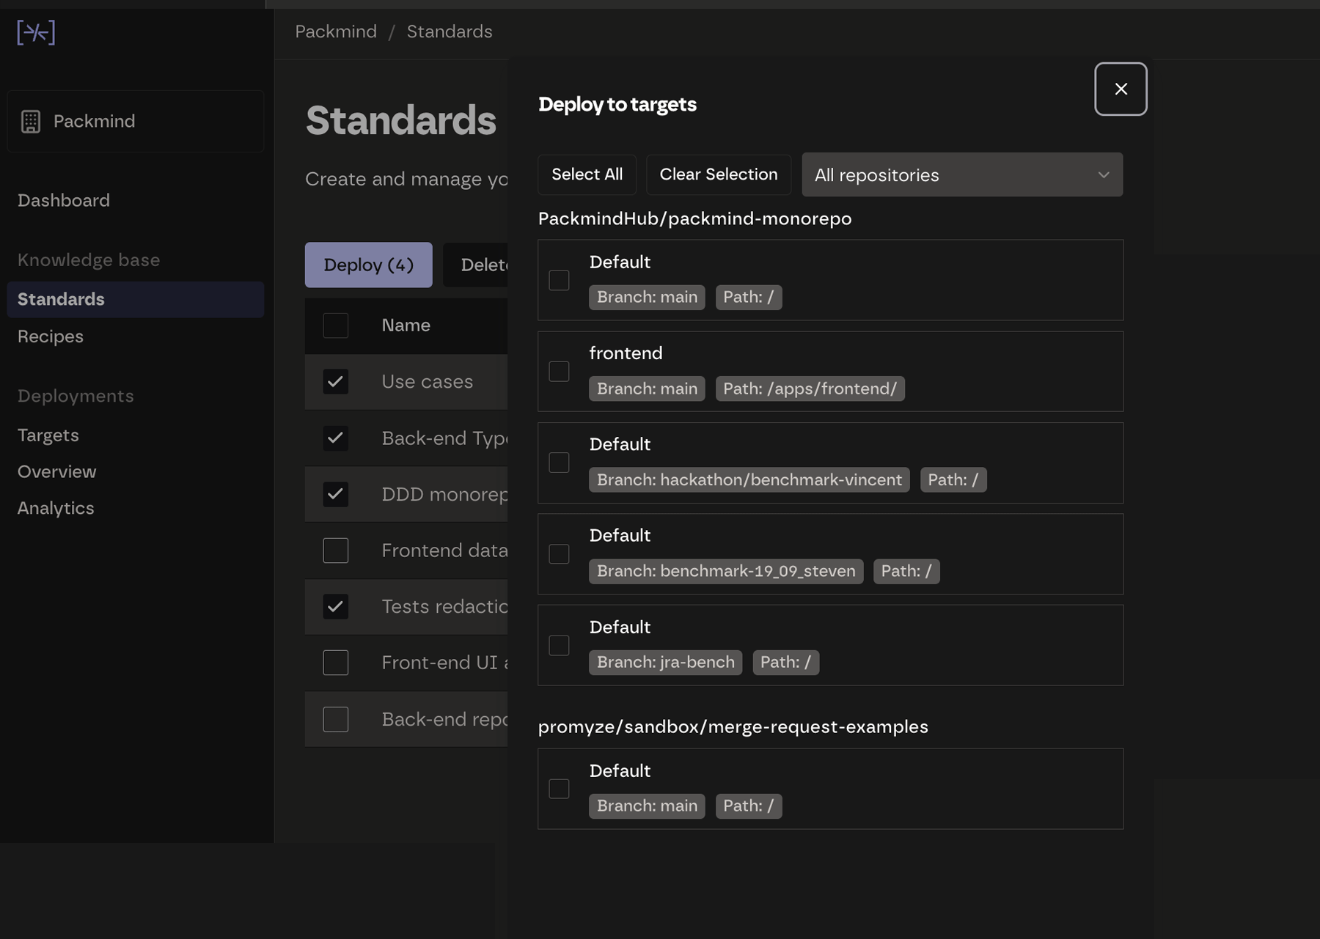
Task: Close the Deploy to targets panel
Action: (1120, 89)
